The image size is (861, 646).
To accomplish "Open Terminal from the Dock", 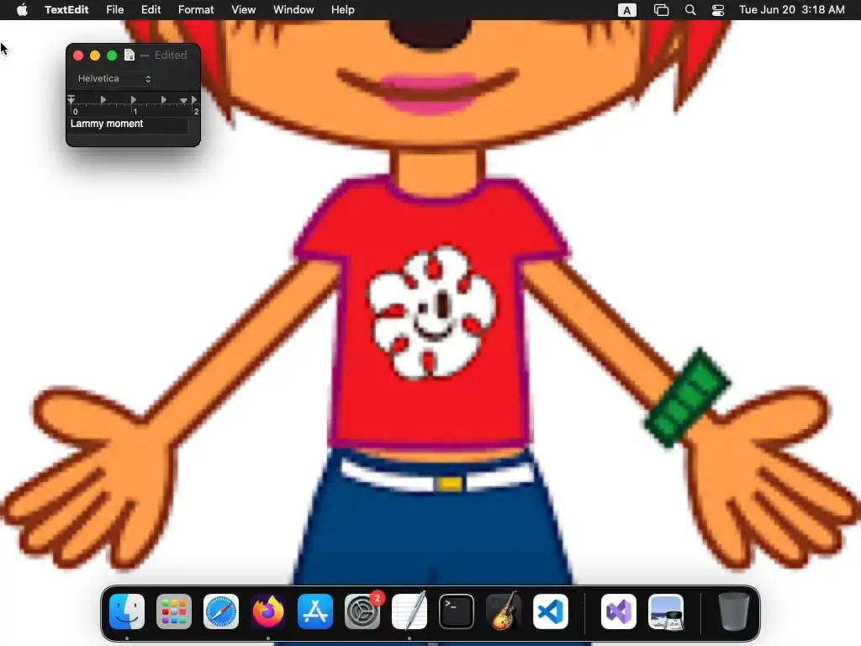I will pos(457,612).
